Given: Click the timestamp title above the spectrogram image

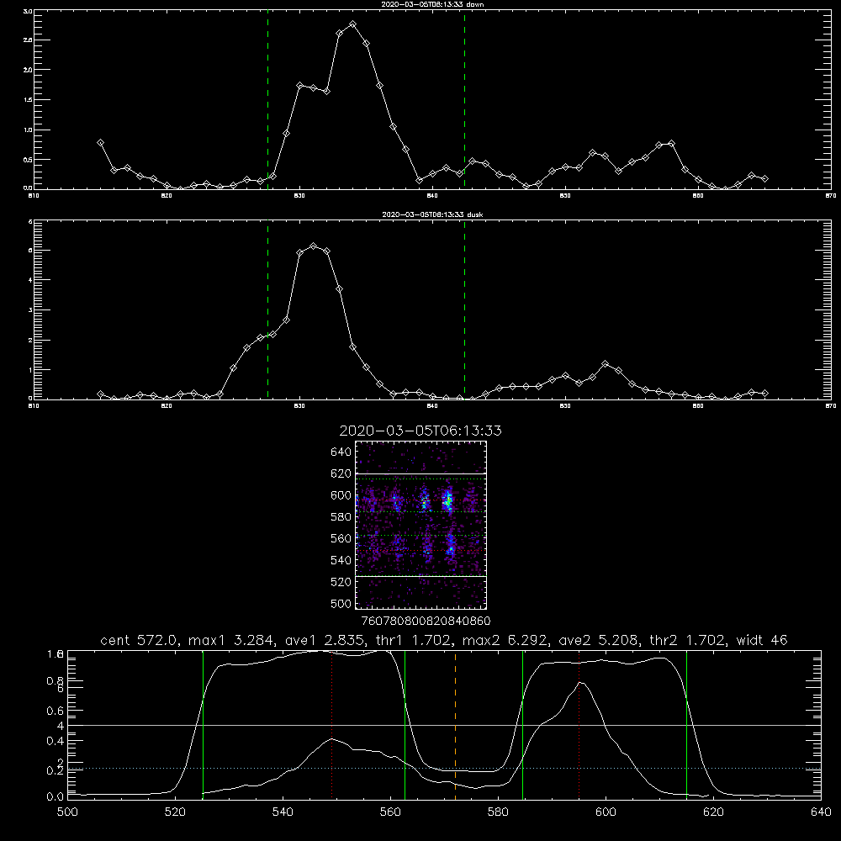Looking at the screenshot, I should click(x=420, y=431).
